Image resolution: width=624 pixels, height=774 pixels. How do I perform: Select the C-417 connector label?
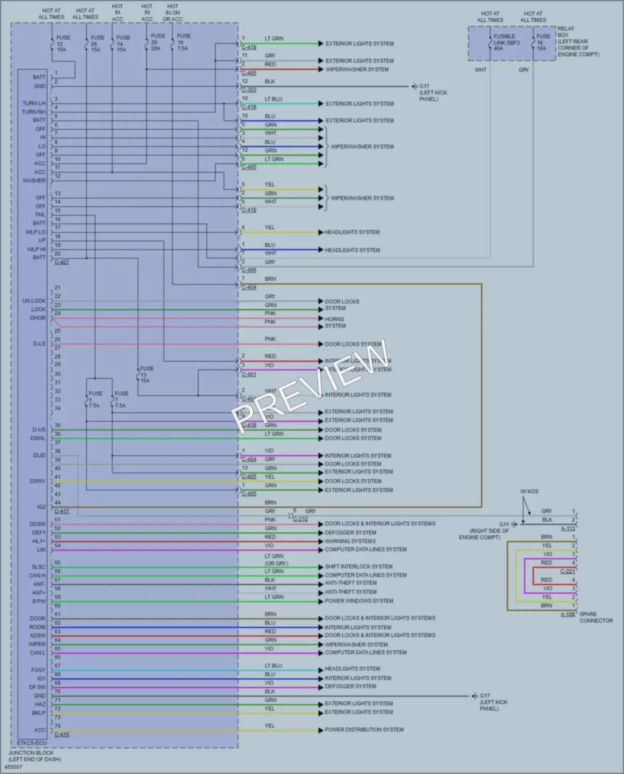[62, 511]
